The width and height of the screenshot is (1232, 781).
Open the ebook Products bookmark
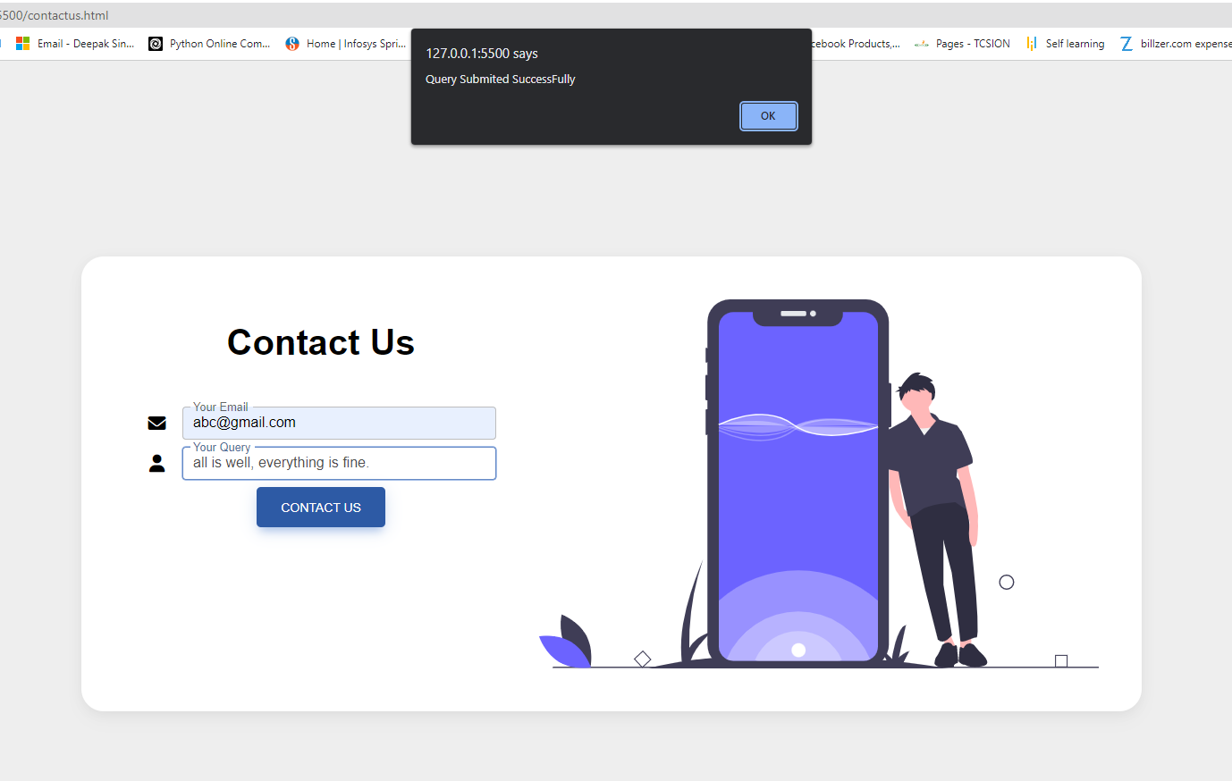(x=855, y=43)
